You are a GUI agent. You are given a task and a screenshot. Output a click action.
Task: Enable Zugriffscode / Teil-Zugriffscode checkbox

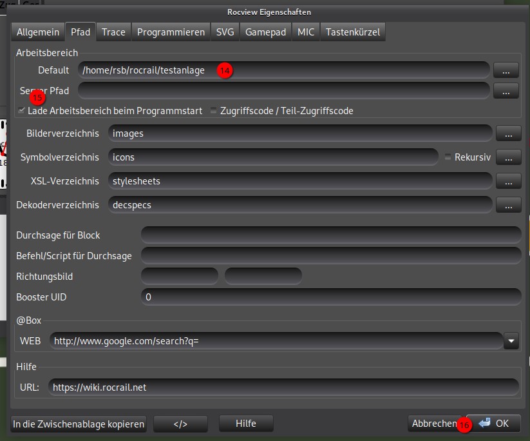pos(214,111)
